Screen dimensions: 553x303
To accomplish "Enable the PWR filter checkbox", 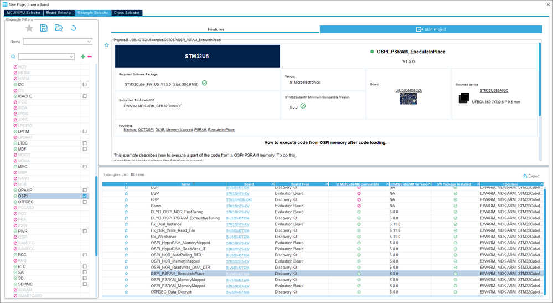I will coord(85,232).
